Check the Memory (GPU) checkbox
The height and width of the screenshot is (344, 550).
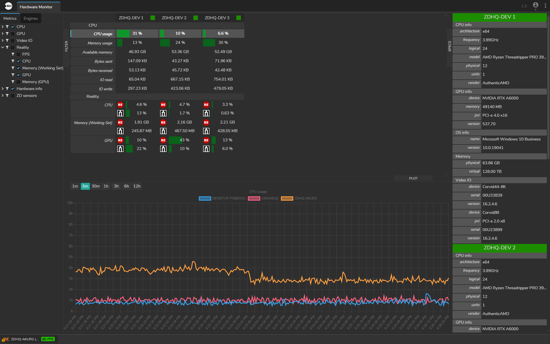pyautogui.click(x=18, y=82)
